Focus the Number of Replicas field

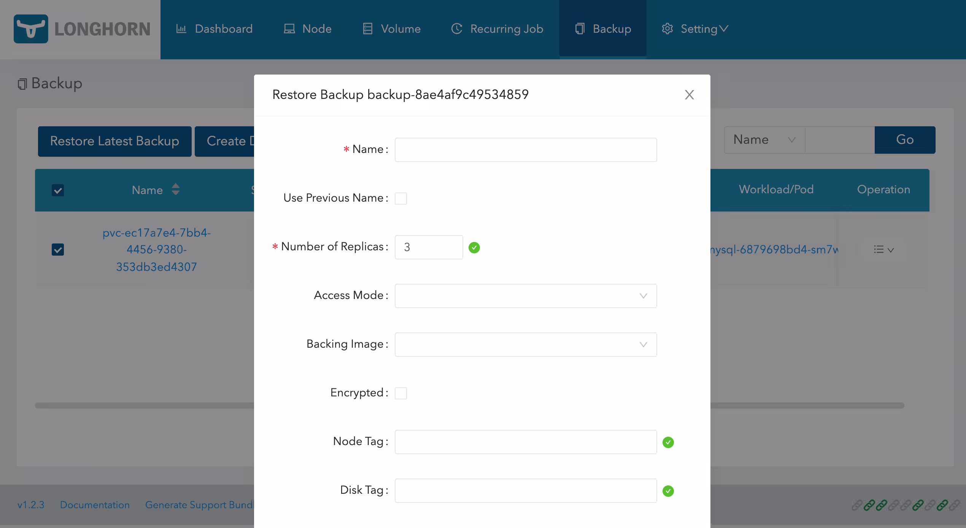(x=429, y=247)
